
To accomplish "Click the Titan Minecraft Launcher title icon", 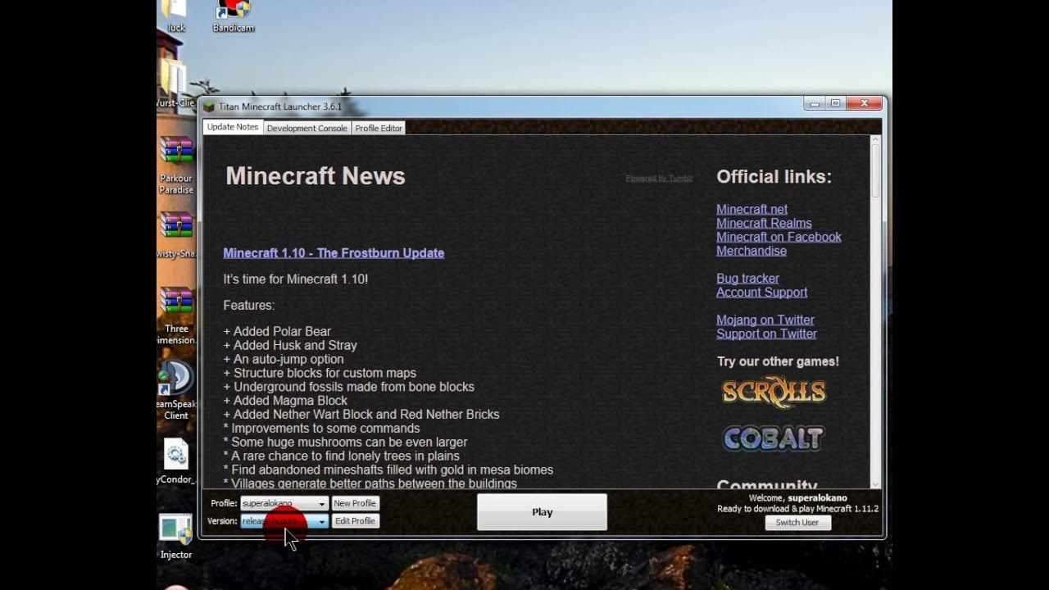I will (x=209, y=107).
